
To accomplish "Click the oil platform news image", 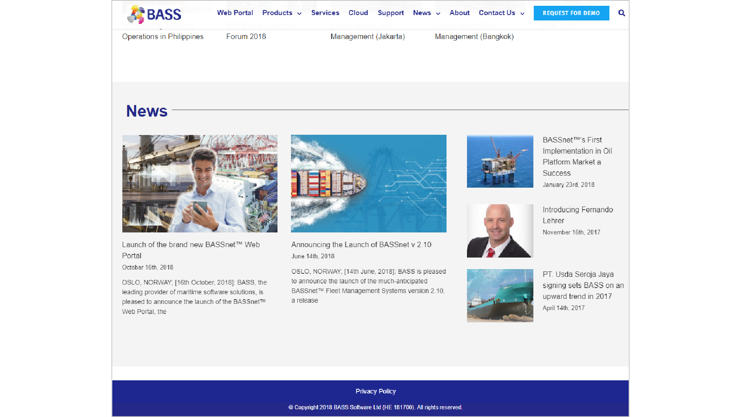I will click(500, 161).
